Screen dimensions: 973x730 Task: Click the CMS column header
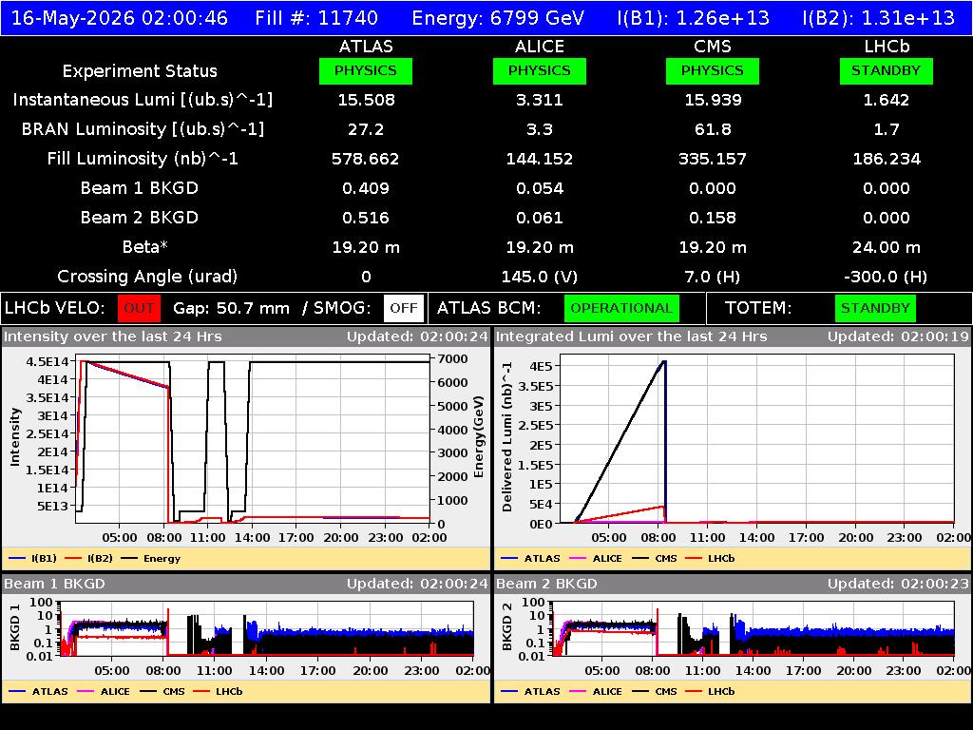click(x=713, y=47)
